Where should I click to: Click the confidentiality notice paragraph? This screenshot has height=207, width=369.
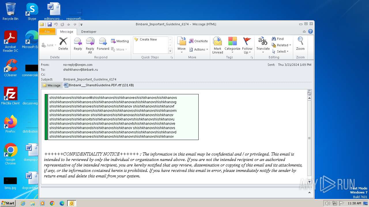point(173,165)
